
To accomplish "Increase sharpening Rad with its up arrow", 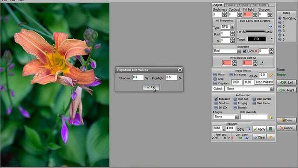I will (232, 33).
